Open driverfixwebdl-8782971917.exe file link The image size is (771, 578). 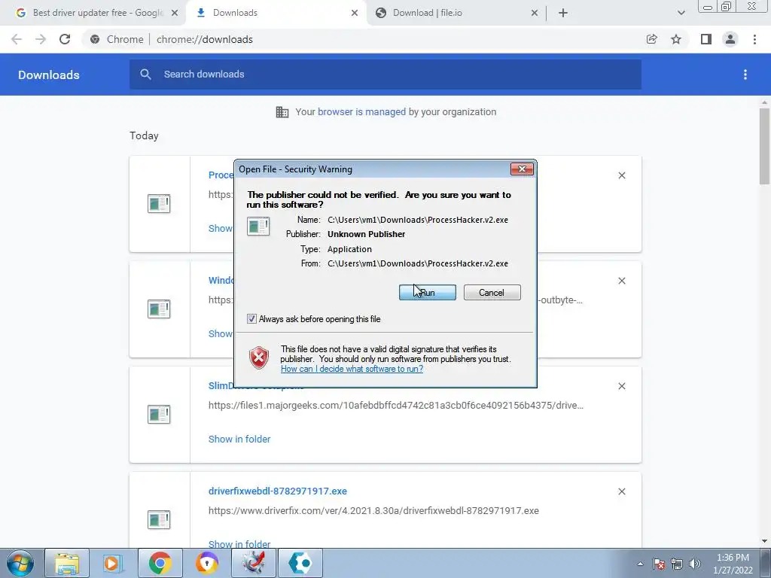tap(278, 491)
